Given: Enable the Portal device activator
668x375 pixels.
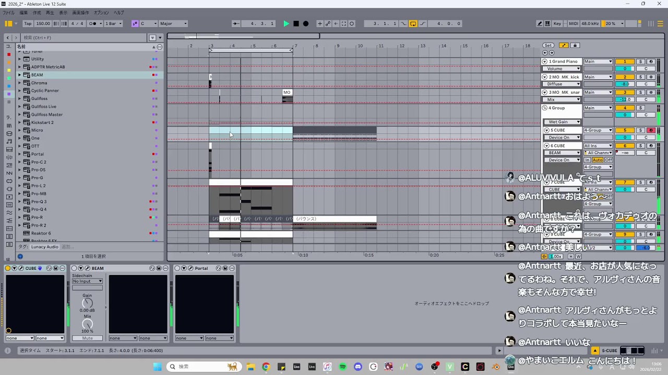Looking at the screenshot, I should click(x=177, y=268).
